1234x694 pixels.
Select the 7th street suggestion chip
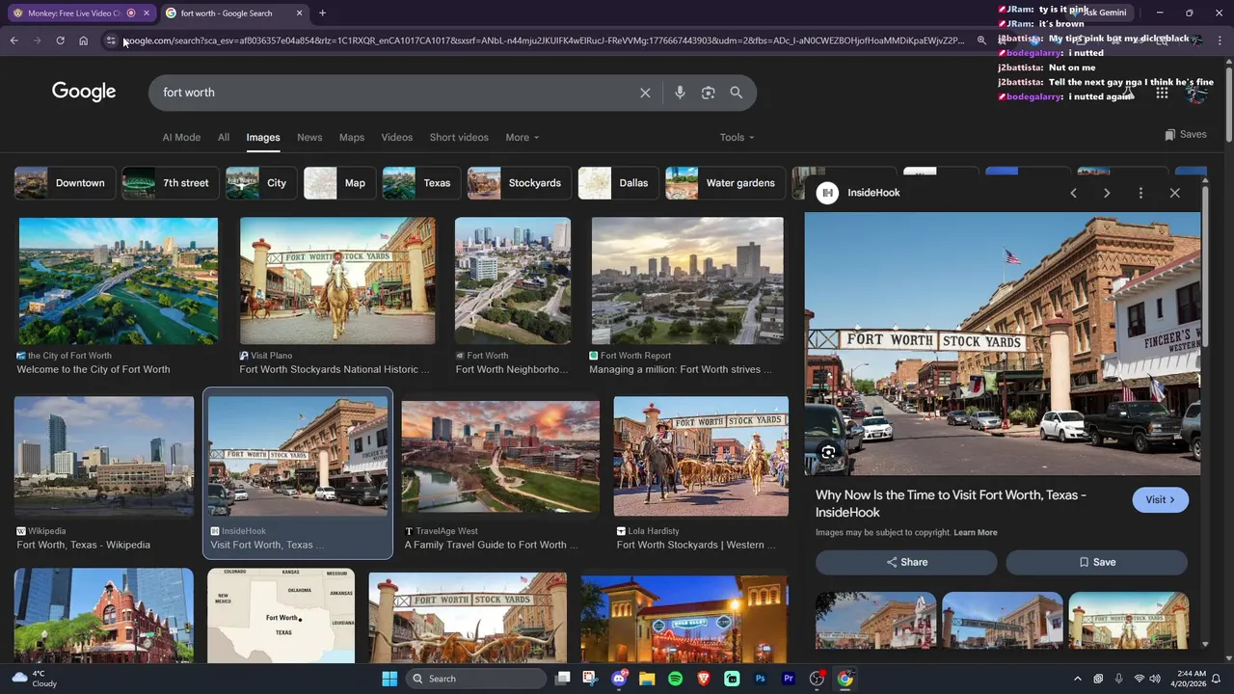click(171, 183)
